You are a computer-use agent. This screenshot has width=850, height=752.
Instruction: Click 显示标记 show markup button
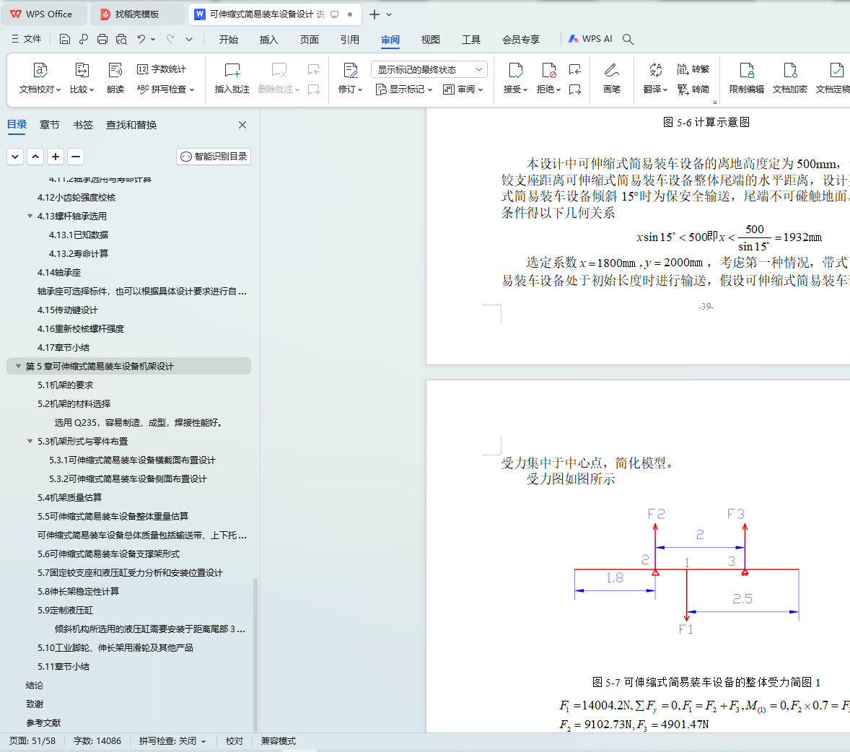(404, 89)
